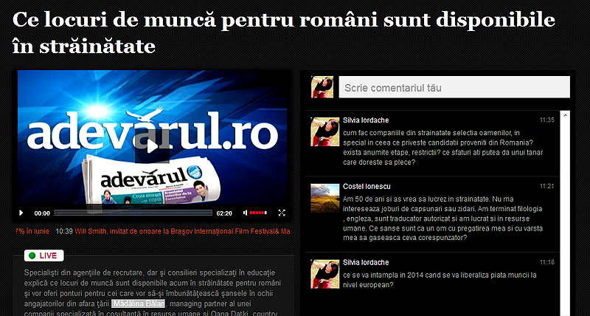The image size is (590, 316).
Task: Click the highlighted name Mădălina Bălan
Action: pos(139,303)
